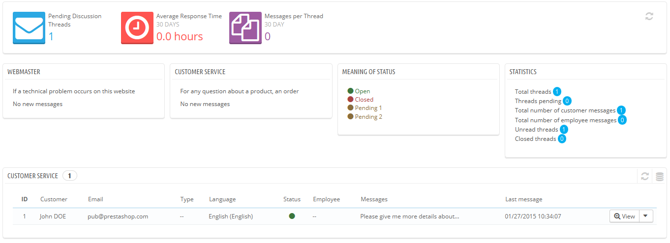The image size is (670, 243).
Task: Click the Threads pending count badge
Action: [x=567, y=101]
